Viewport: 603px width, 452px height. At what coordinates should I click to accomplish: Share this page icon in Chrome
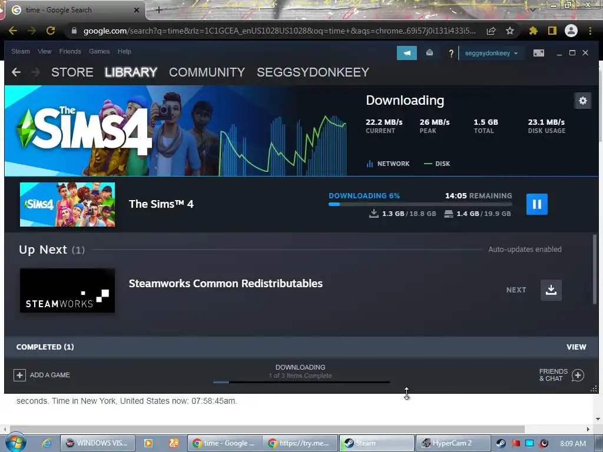pyautogui.click(x=491, y=31)
